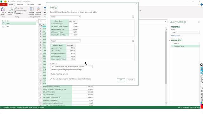
Task: Click Karuna Exports Pvt Ltd. in the Table2 preview
Action: [x=58, y=59]
